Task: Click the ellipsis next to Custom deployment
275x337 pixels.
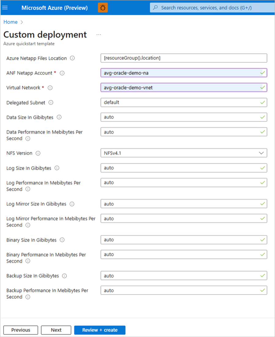Action: pos(98,35)
